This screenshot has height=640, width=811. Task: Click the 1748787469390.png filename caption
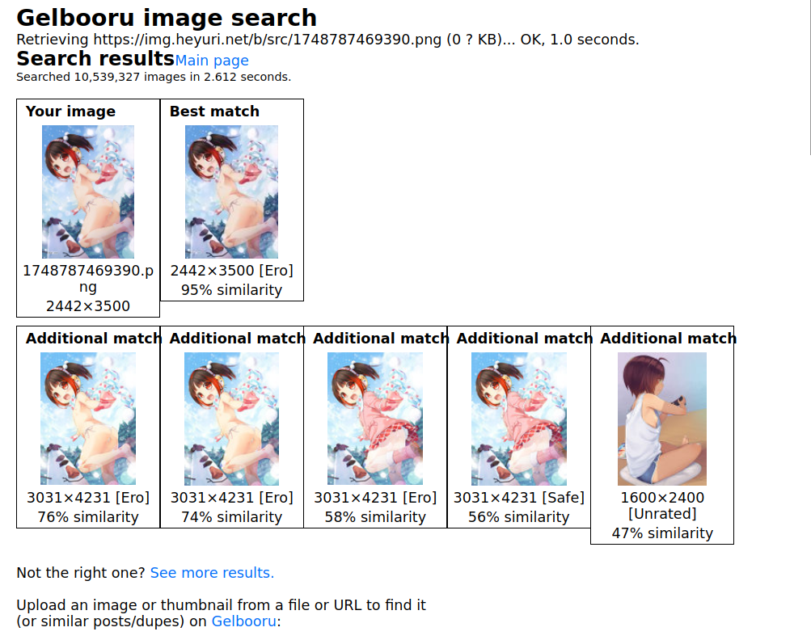(x=88, y=279)
